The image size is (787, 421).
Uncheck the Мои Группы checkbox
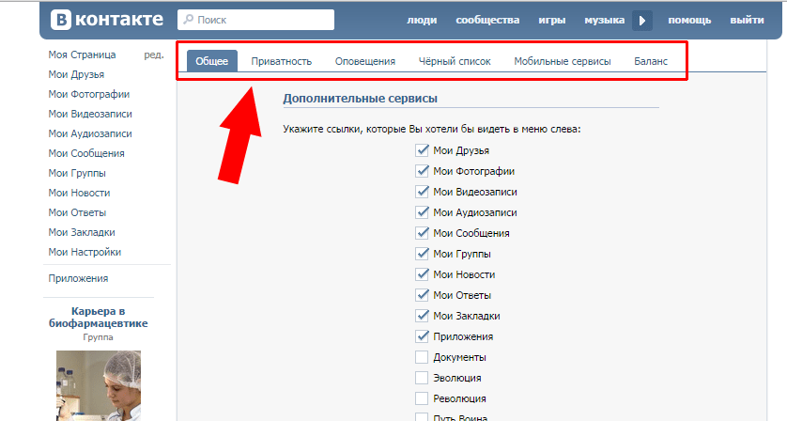422,253
